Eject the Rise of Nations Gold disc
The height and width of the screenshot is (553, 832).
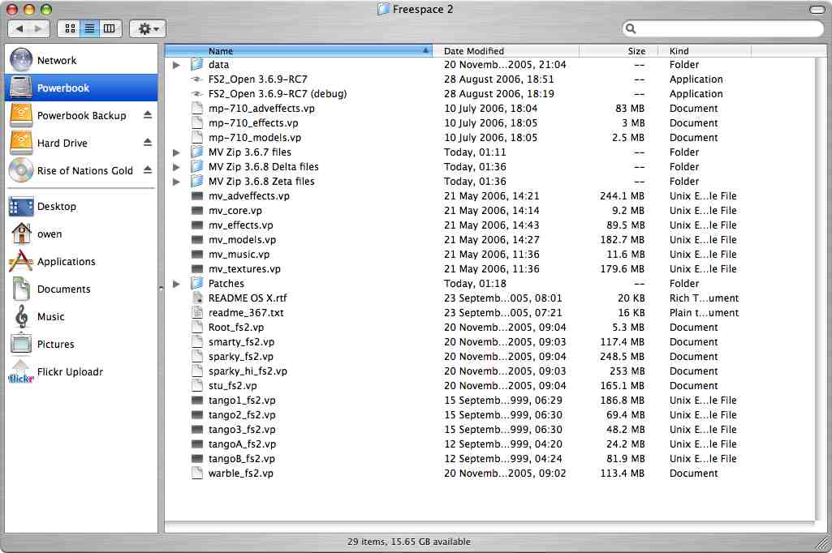tap(148, 170)
